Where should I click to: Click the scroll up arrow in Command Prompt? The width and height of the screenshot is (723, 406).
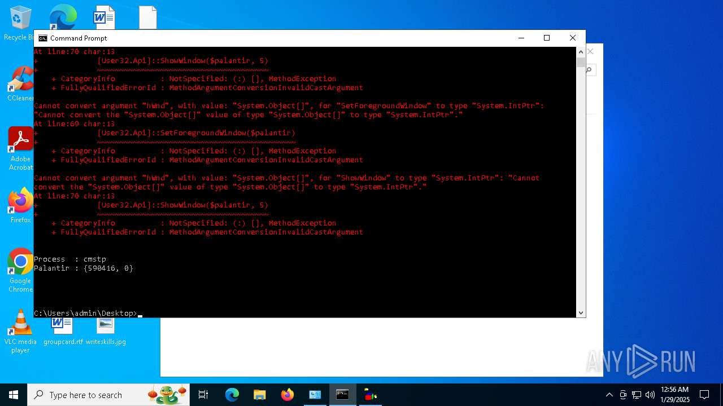coord(581,51)
